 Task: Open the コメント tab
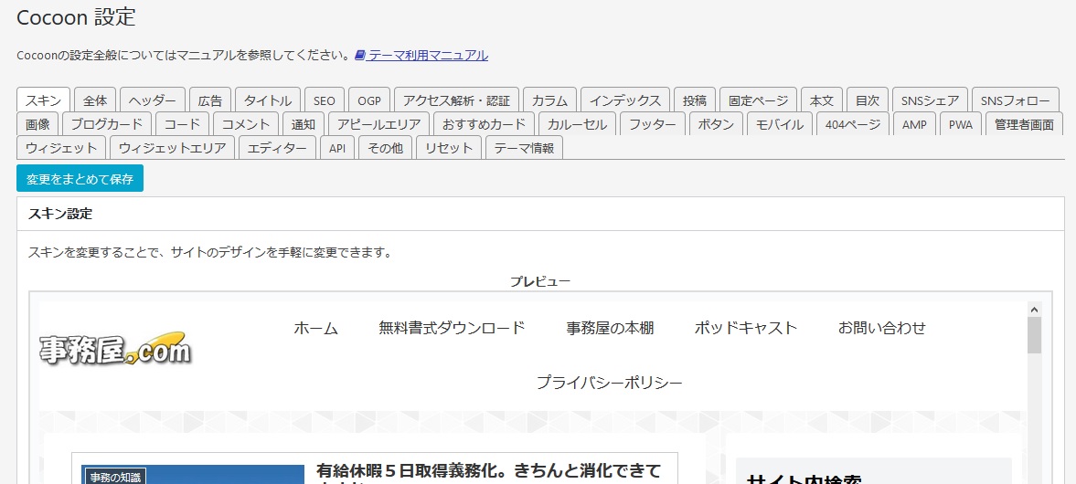point(246,124)
